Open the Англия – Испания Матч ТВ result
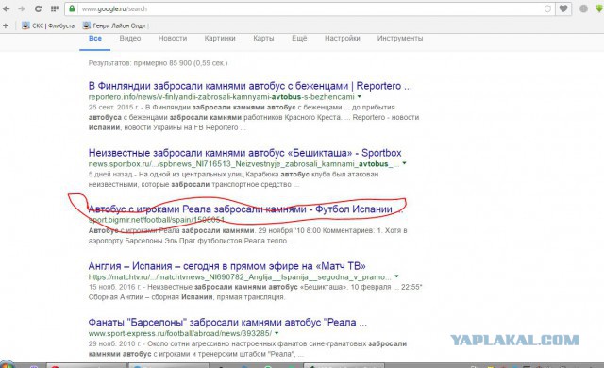This screenshot has width=604, height=368. pyautogui.click(x=226, y=266)
